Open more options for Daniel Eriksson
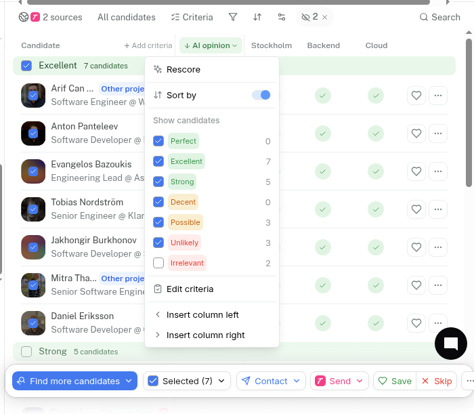474x414 pixels. [x=437, y=323]
